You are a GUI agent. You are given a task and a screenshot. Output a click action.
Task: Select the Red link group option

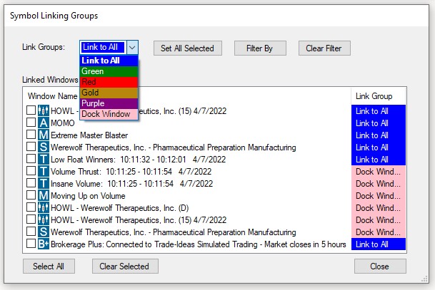[x=105, y=82]
